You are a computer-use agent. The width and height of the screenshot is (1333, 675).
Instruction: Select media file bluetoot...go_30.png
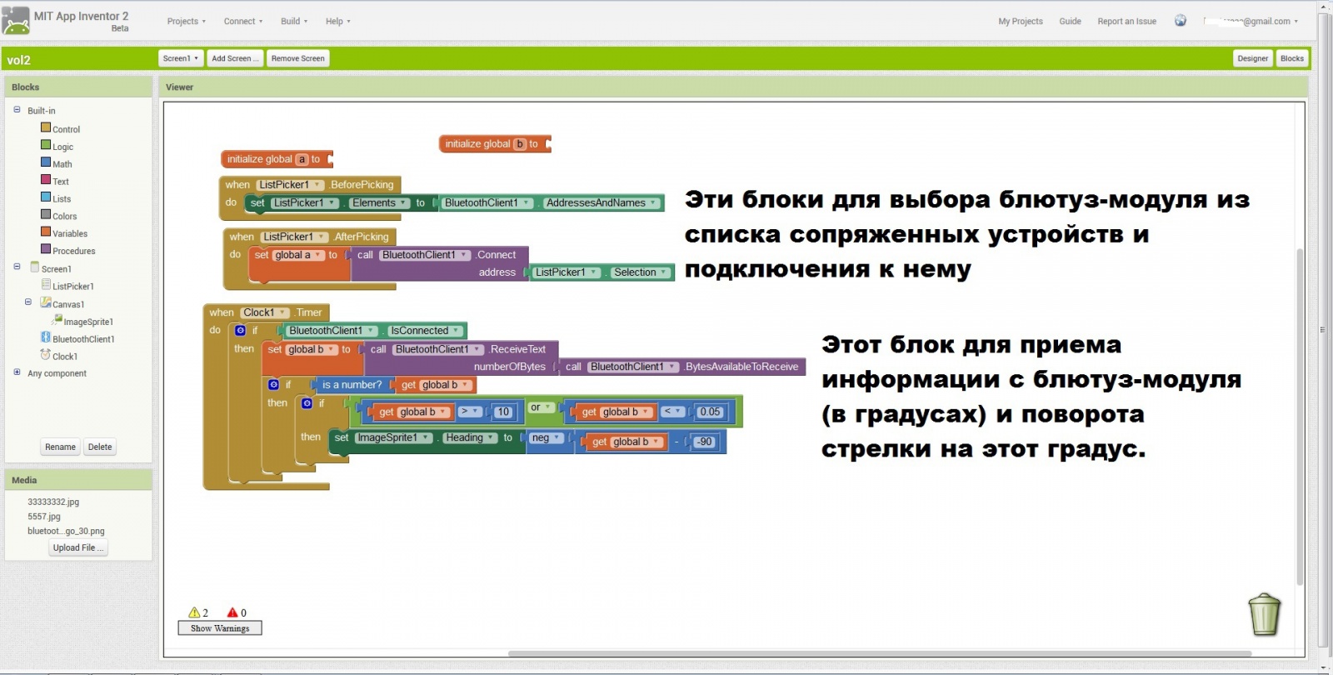[x=66, y=531]
